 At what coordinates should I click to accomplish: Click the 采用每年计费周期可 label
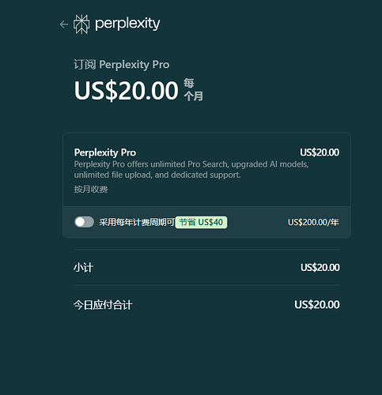pos(137,222)
